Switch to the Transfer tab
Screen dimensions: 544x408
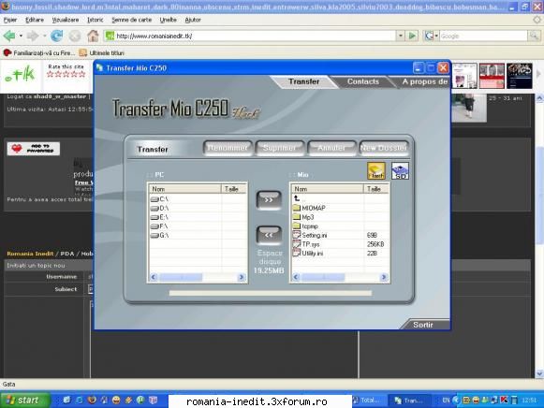coord(304,81)
